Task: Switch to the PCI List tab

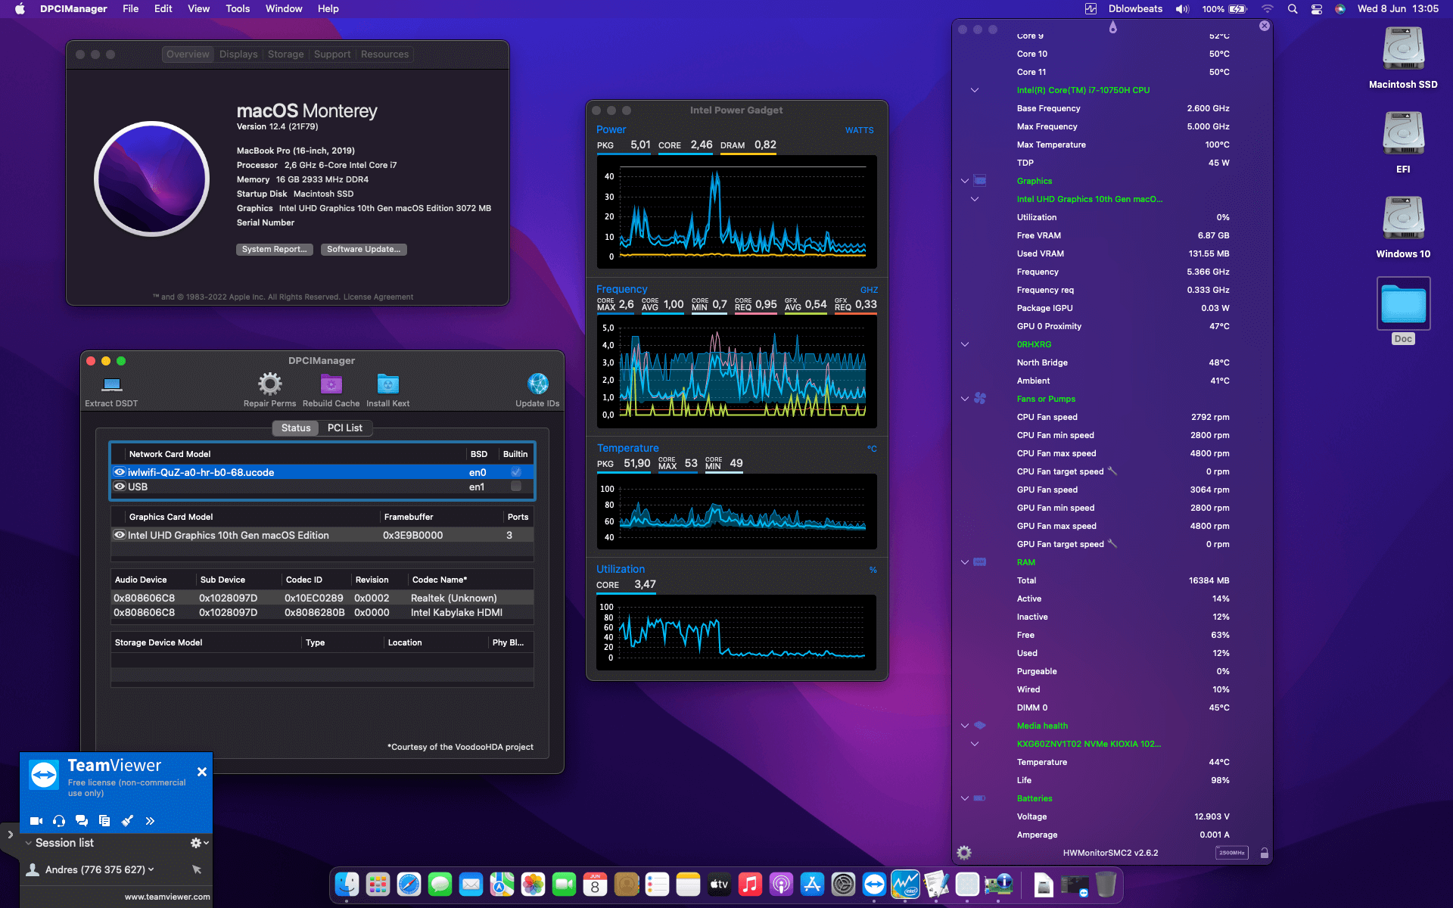Action: pyautogui.click(x=345, y=428)
